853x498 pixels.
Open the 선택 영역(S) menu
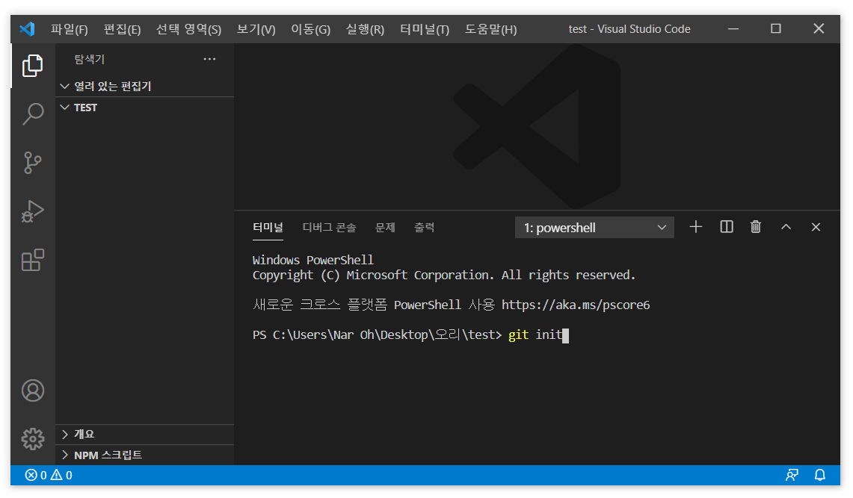189,29
